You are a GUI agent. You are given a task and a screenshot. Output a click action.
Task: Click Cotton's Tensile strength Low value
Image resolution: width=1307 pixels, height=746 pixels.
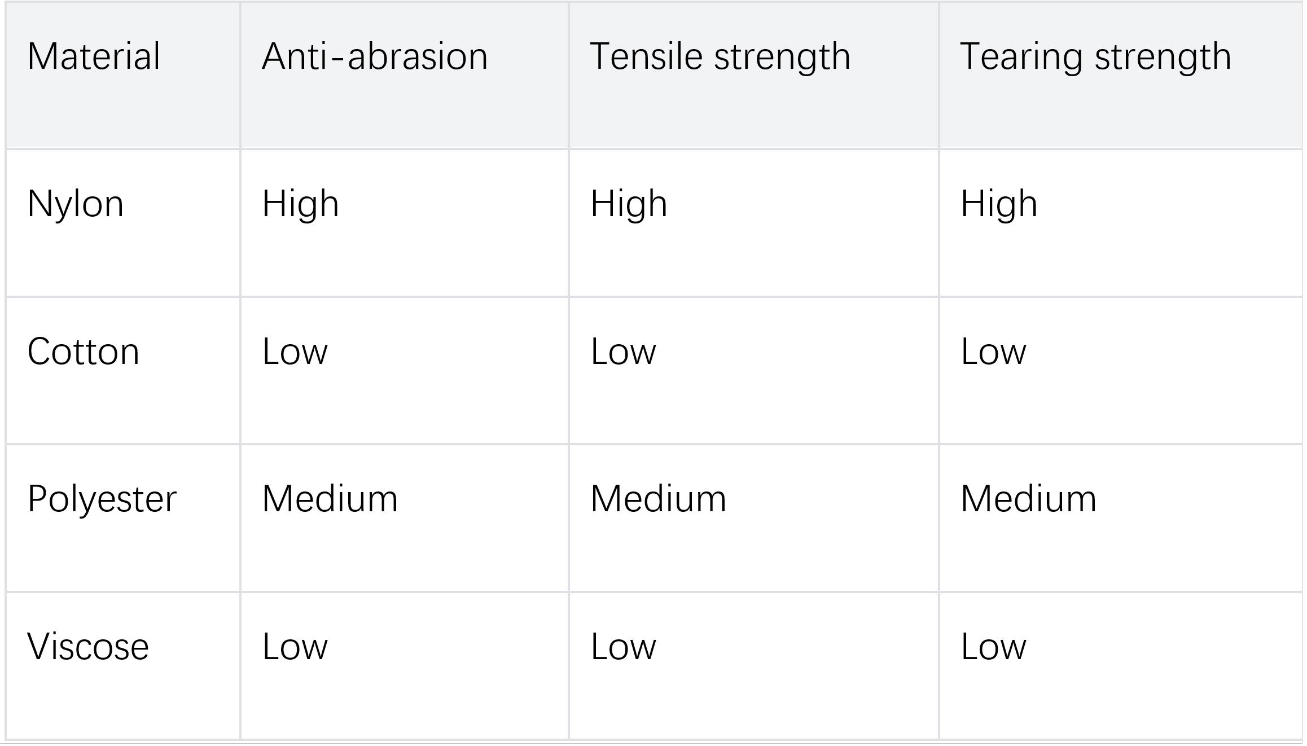coord(623,352)
